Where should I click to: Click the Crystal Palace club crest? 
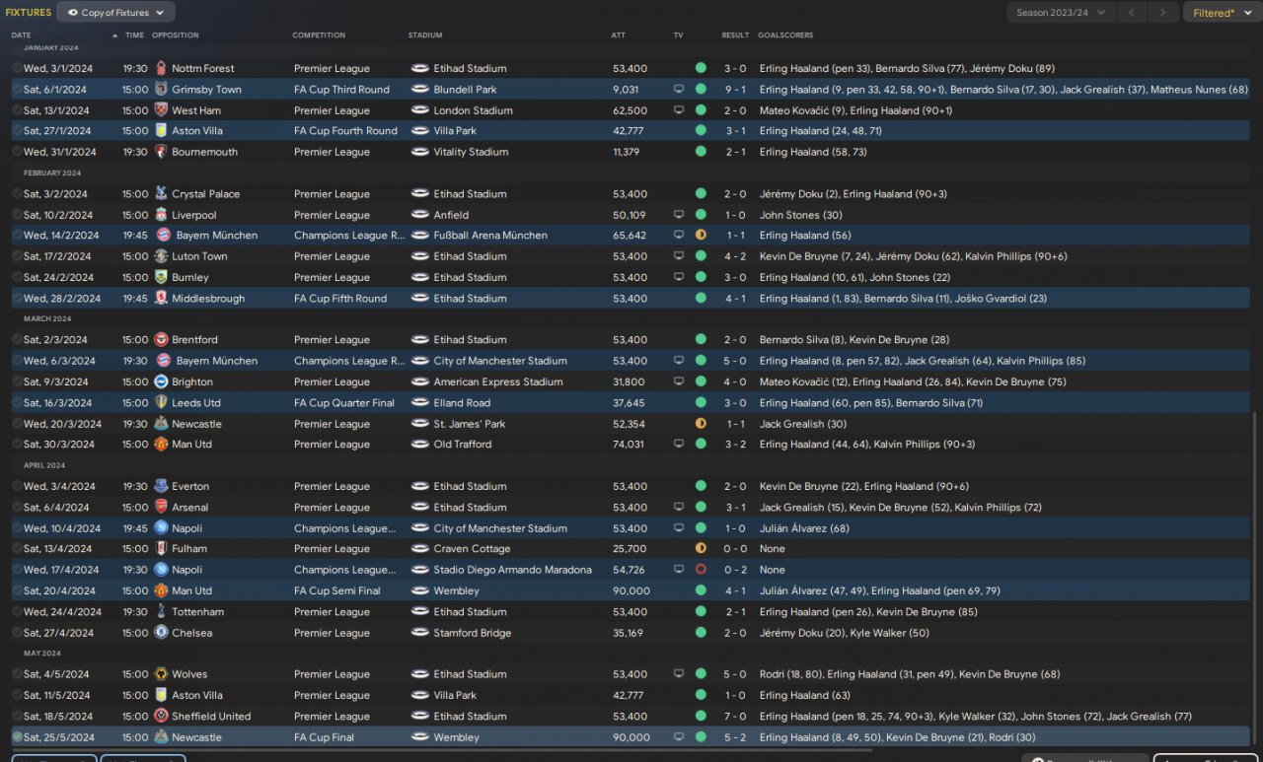point(161,194)
